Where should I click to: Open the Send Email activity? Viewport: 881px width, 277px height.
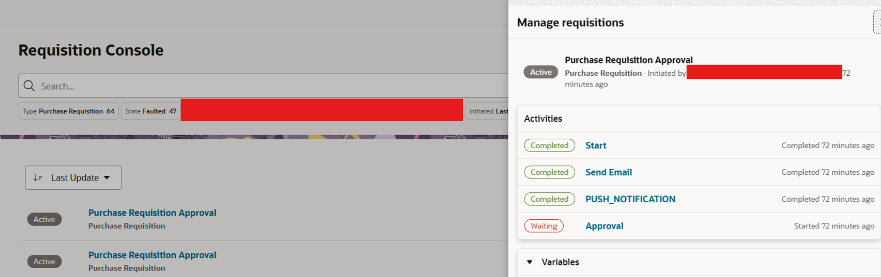(x=608, y=172)
